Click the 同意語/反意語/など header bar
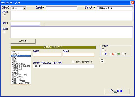135x97 pixels. pyautogui.click(x=53, y=47)
